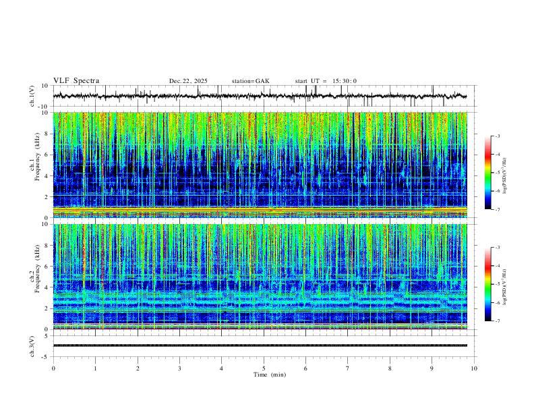Click the "4" kHz tick on ch.2 spectrogram axis
This screenshot has width=534, height=413.
[x=47, y=287]
